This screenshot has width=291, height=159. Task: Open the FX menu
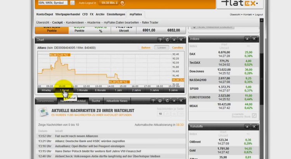pos(92,14)
